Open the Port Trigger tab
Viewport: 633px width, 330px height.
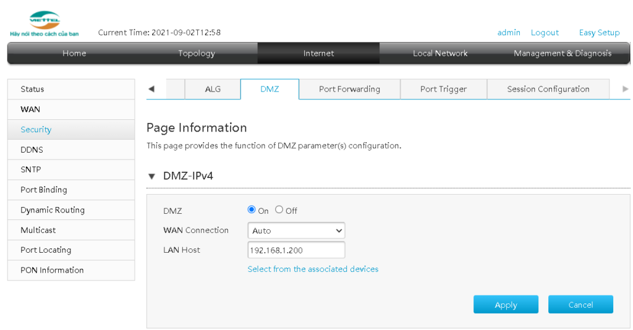[443, 89]
